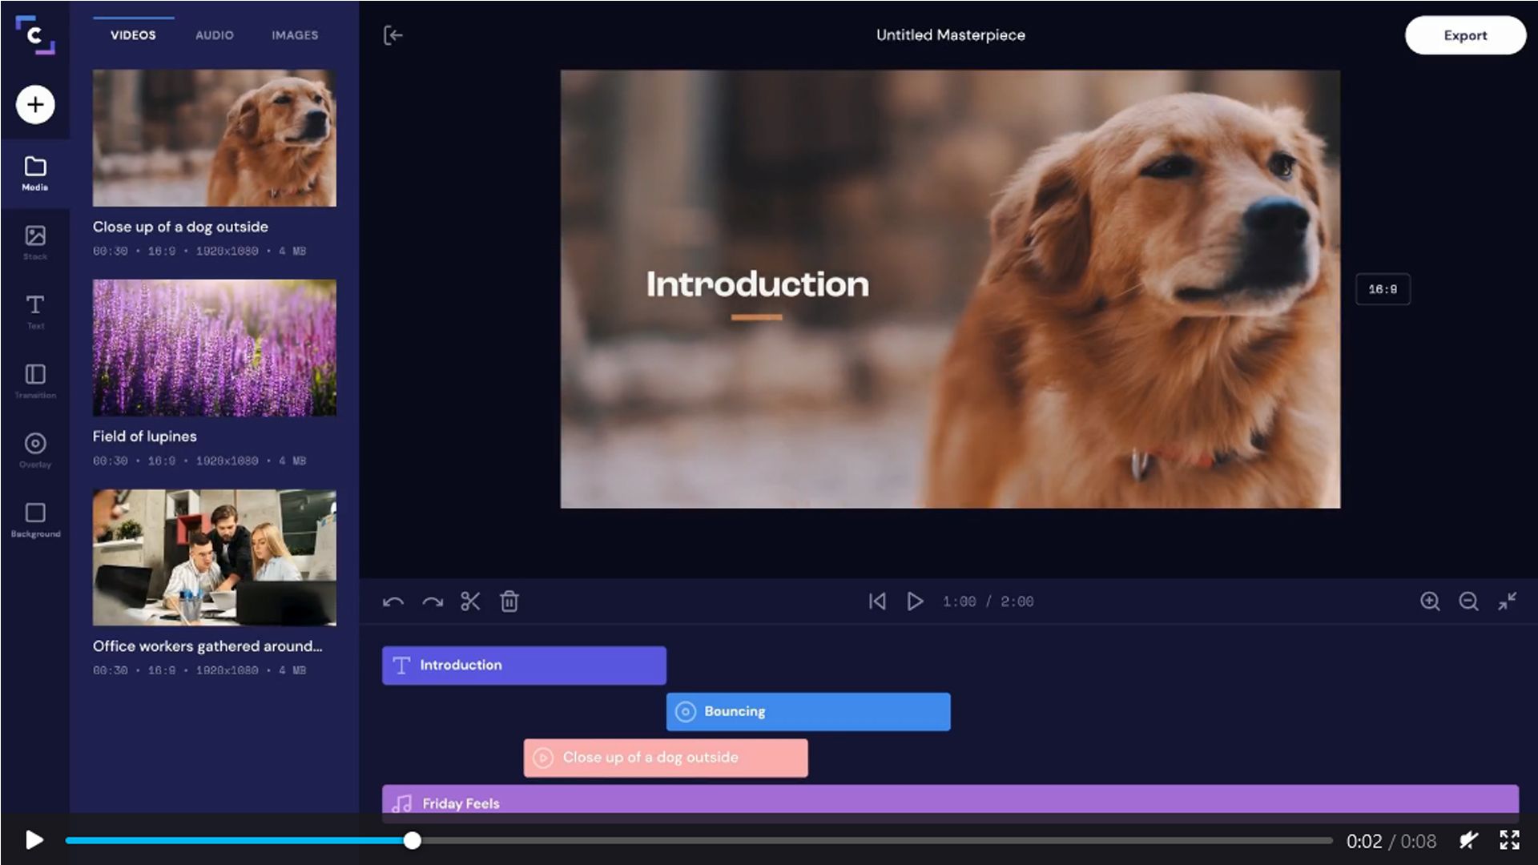Viewport: 1538px width, 865px height.
Task: Switch to the AUDIO tab
Action: [213, 35]
